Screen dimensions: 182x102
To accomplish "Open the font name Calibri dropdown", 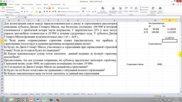I will click(31, 8).
